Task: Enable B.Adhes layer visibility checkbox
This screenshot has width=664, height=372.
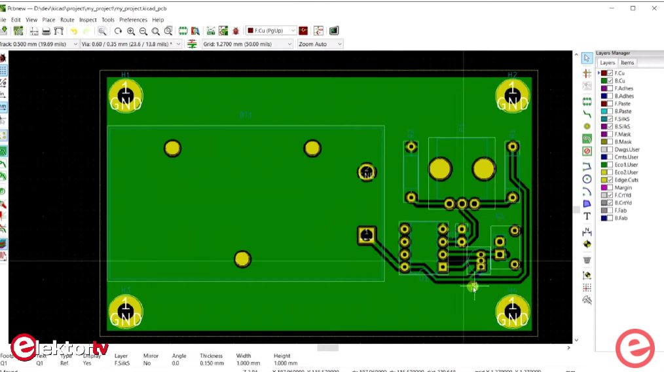Action: [x=610, y=96]
